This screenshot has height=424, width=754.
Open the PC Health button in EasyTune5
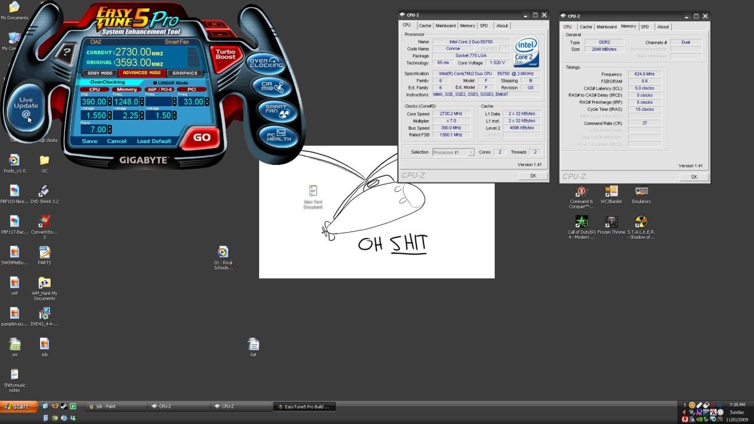[278, 135]
